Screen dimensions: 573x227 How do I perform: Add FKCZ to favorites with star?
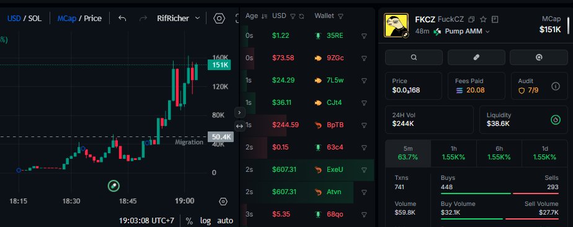point(483,19)
